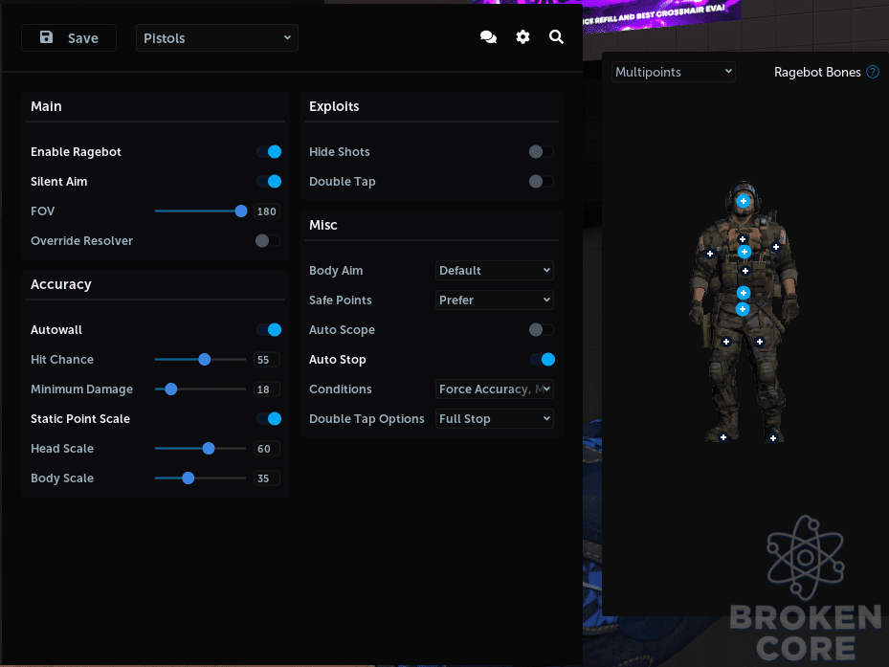
Task: Toggle Override Resolver on
Action: click(x=268, y=240)
